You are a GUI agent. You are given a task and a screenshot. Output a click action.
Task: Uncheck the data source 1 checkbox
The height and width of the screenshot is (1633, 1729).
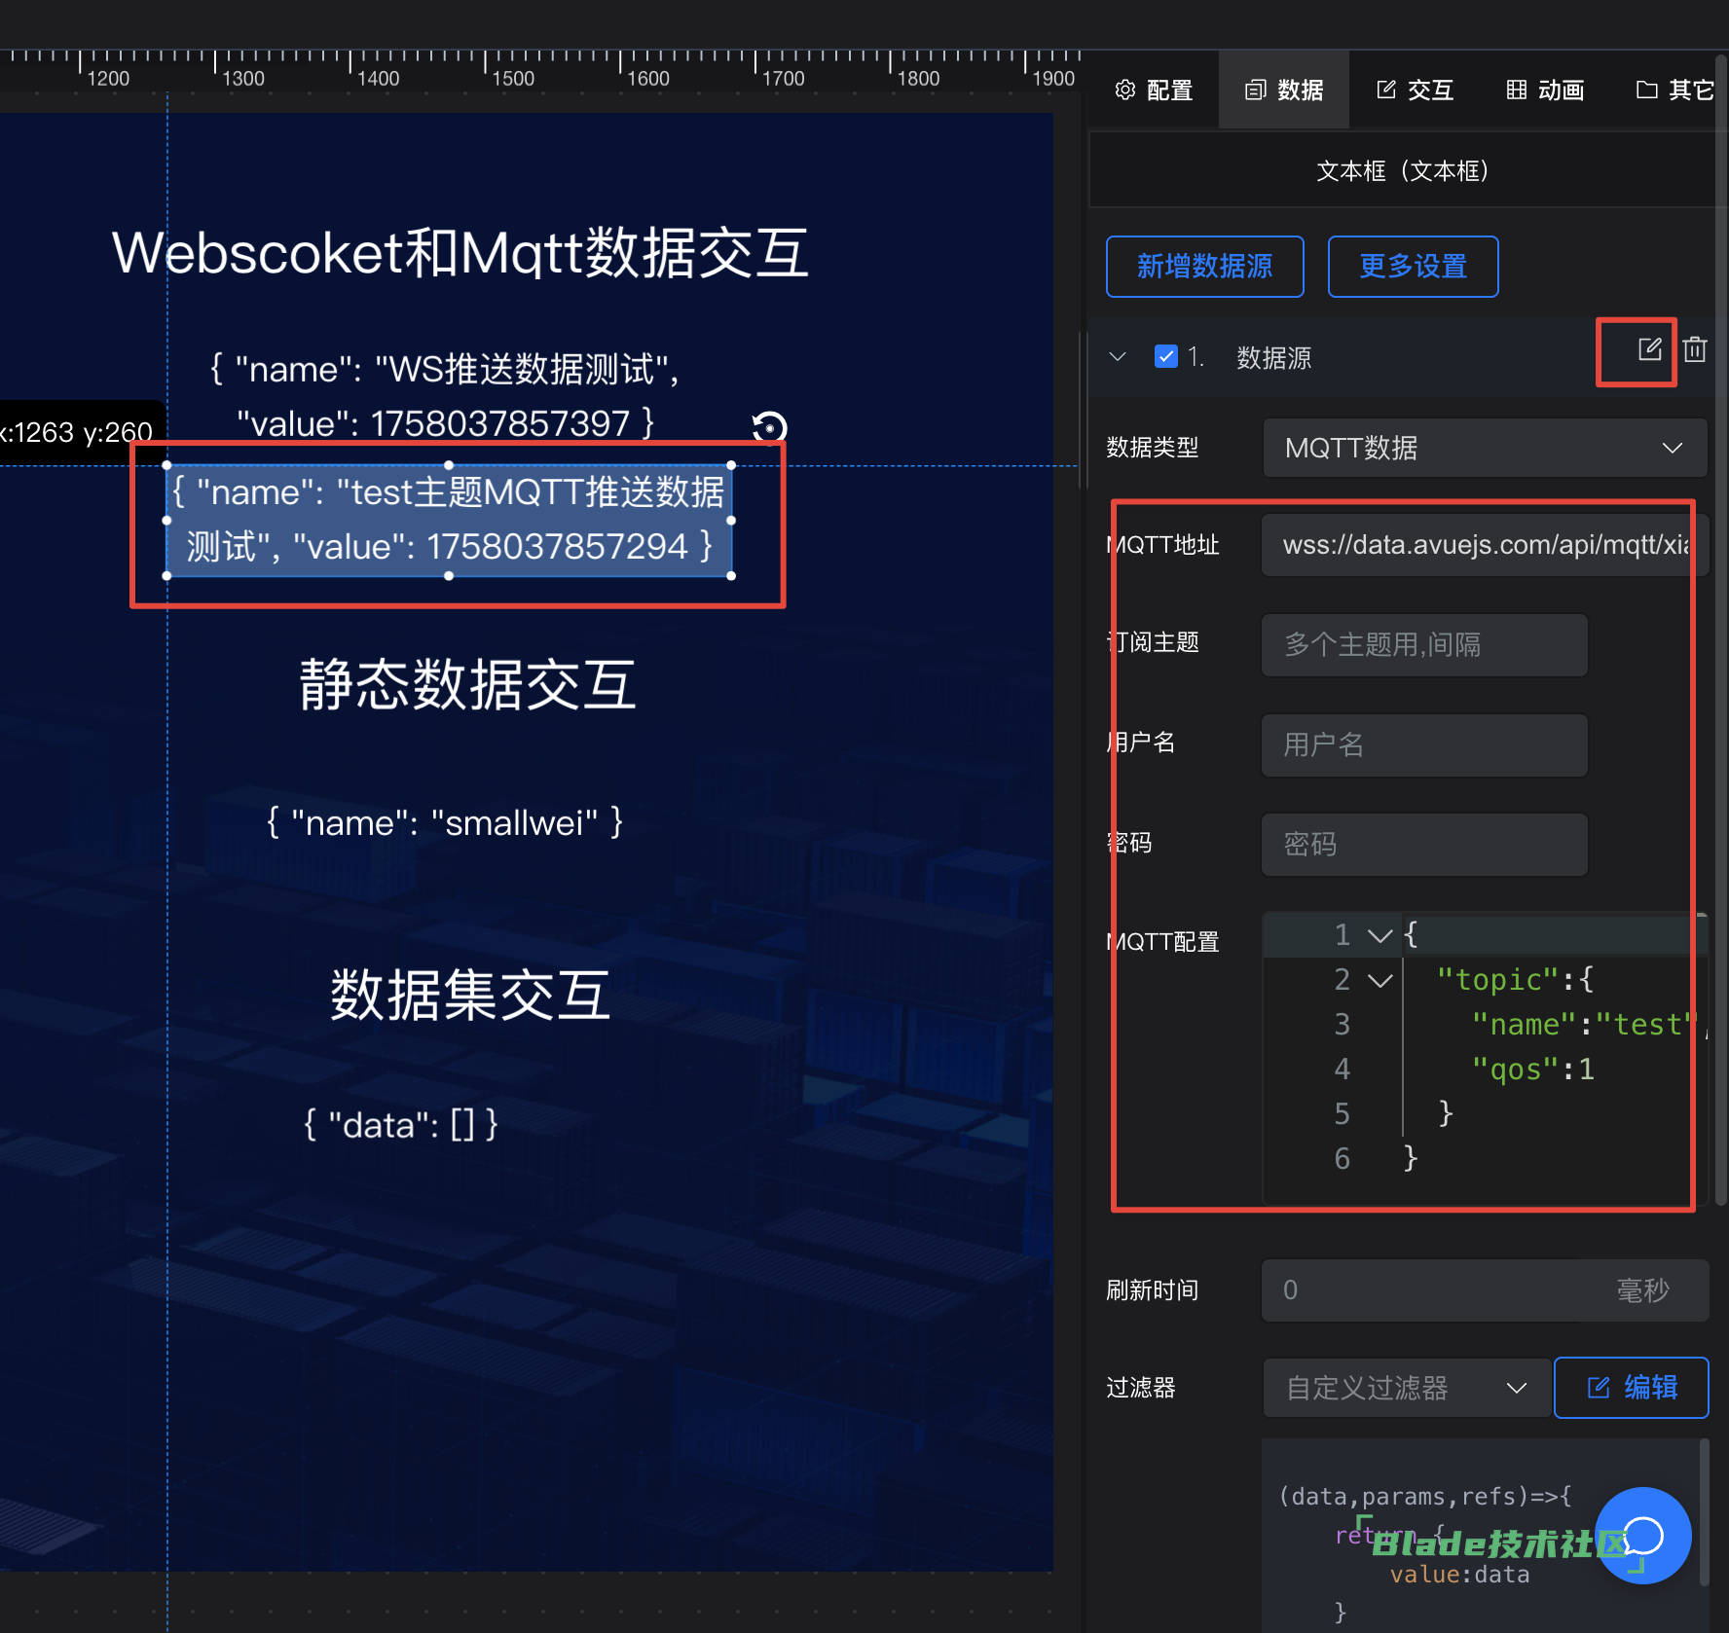pyautogui.click(x=1165, y=357)
